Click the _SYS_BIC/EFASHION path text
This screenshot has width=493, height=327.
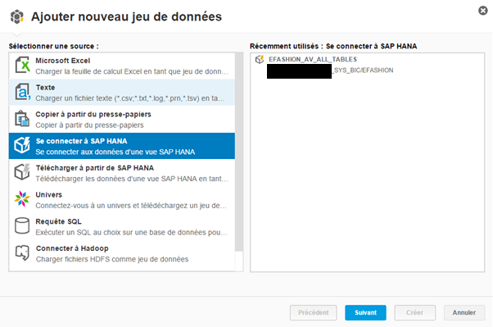coord(363,70)
